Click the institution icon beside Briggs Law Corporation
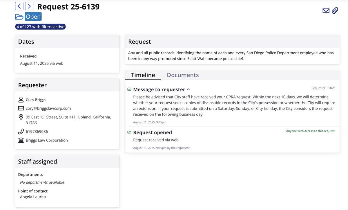This screenshot has width=348, height=210. point(21,140)
